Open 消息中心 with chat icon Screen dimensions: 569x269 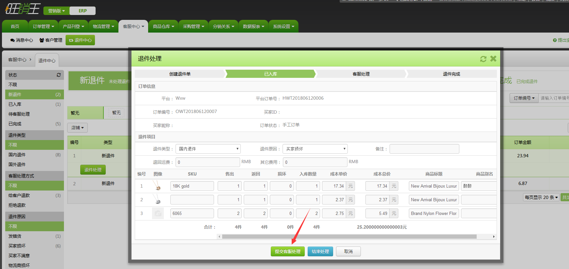click(22, 40)
